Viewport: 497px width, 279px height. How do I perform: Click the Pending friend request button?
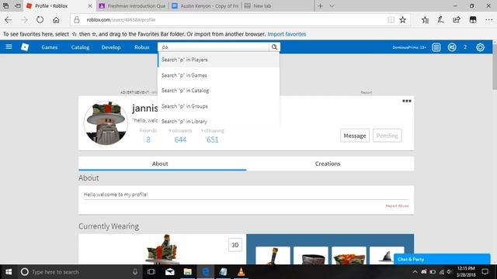click(387, 136)
